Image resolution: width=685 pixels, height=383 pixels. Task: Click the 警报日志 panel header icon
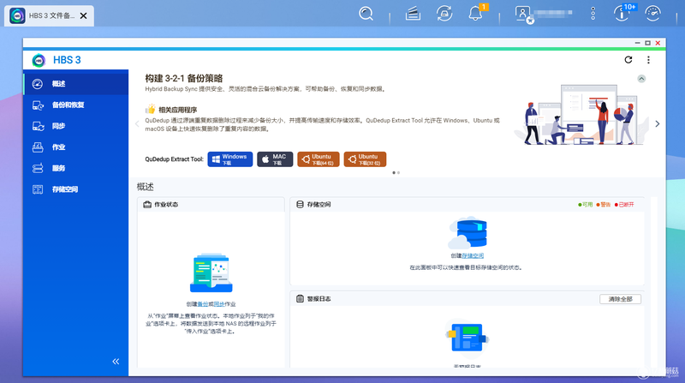pyautogui.click(x=300, y=299)
